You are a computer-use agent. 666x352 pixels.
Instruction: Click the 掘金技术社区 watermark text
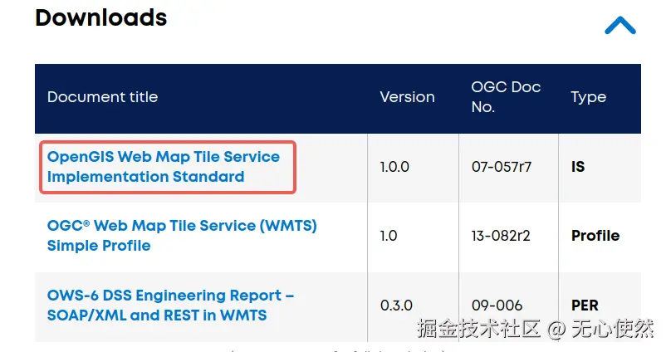(479, 329)
